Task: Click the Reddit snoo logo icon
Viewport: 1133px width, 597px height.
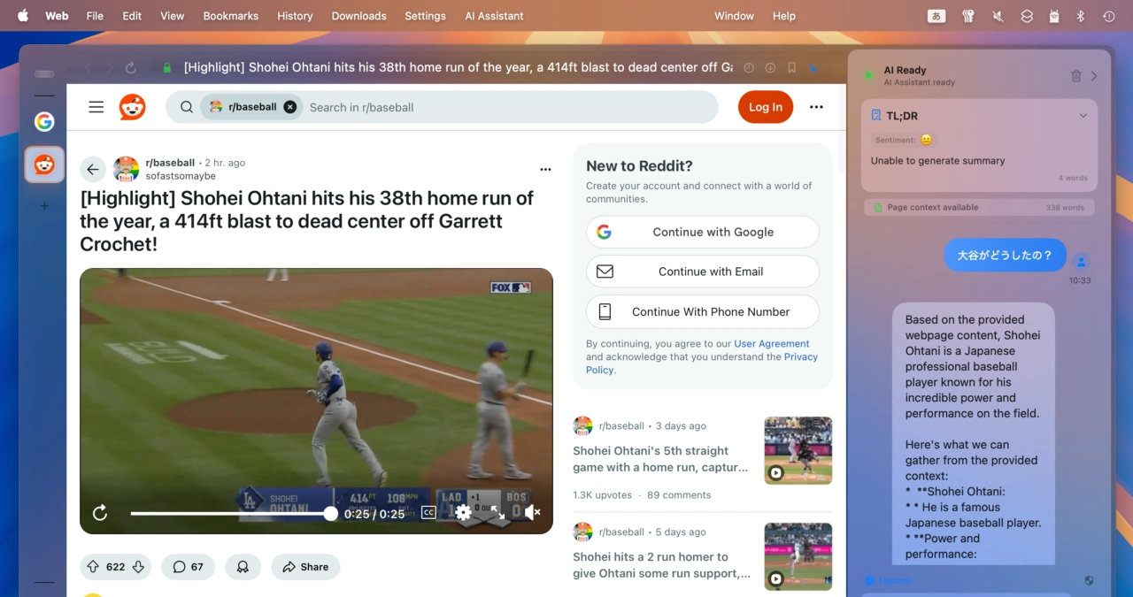Action: [x=133, y=107]
